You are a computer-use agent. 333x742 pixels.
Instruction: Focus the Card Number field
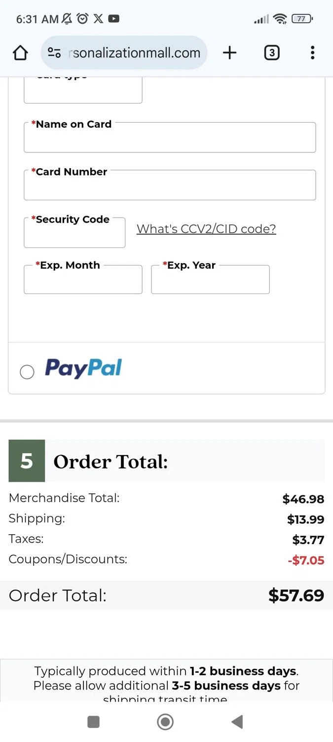point(170,186)
